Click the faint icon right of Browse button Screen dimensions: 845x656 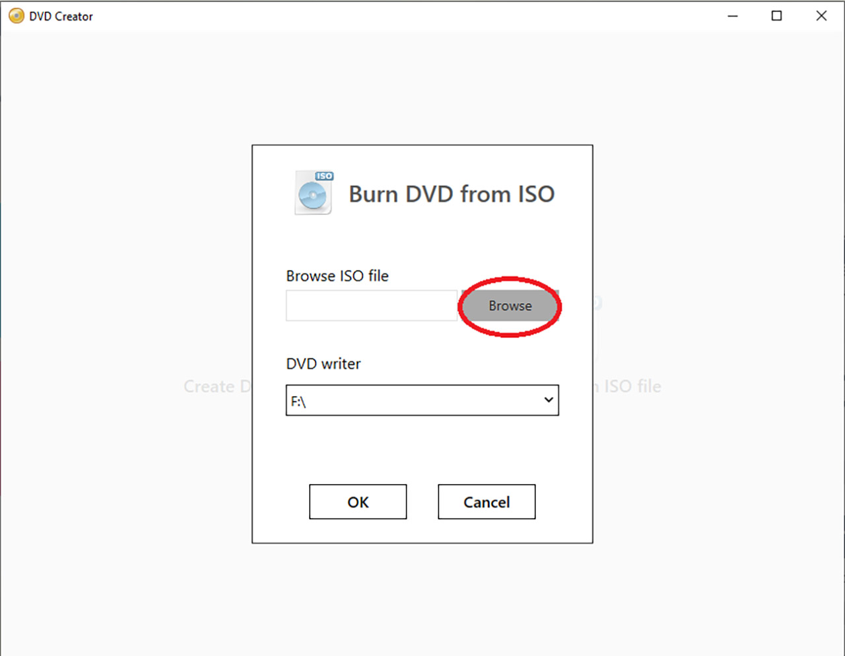(x=597, y=303)
